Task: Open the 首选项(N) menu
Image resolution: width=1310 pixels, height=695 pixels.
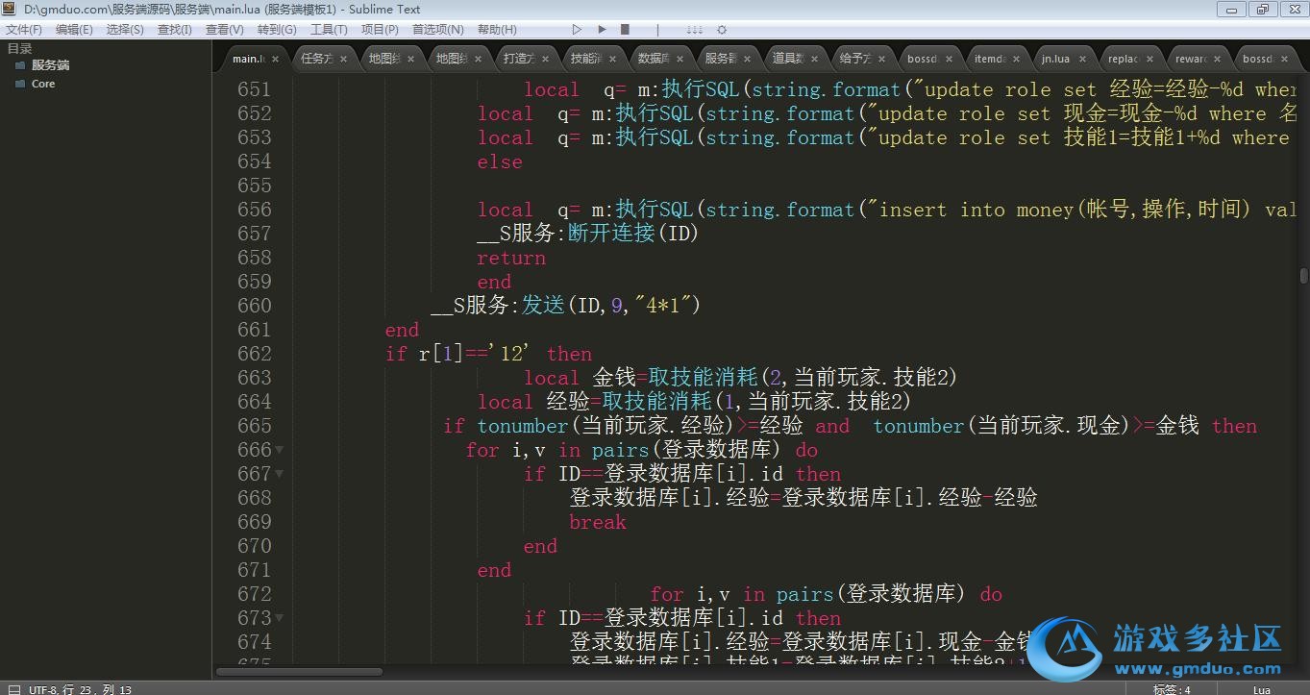Action: 437,30
